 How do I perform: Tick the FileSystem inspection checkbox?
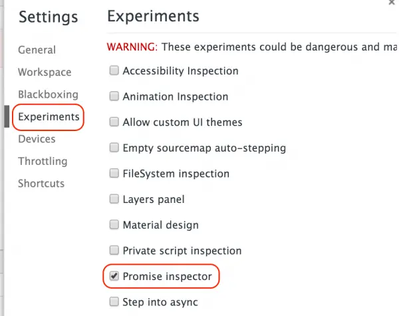tap(114, 174)
